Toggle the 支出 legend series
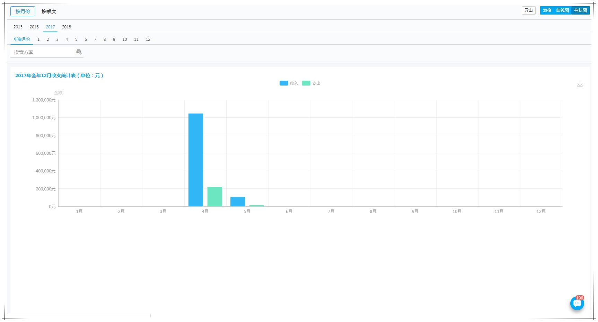The width and height of the screenshot is (598, 322). click(x=311, y=83)
